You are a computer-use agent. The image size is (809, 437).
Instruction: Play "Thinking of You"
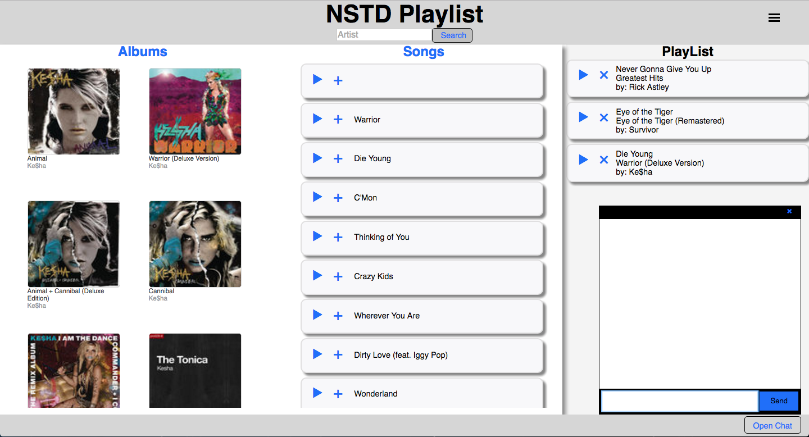pyautogui.click(x=316, y=236)
